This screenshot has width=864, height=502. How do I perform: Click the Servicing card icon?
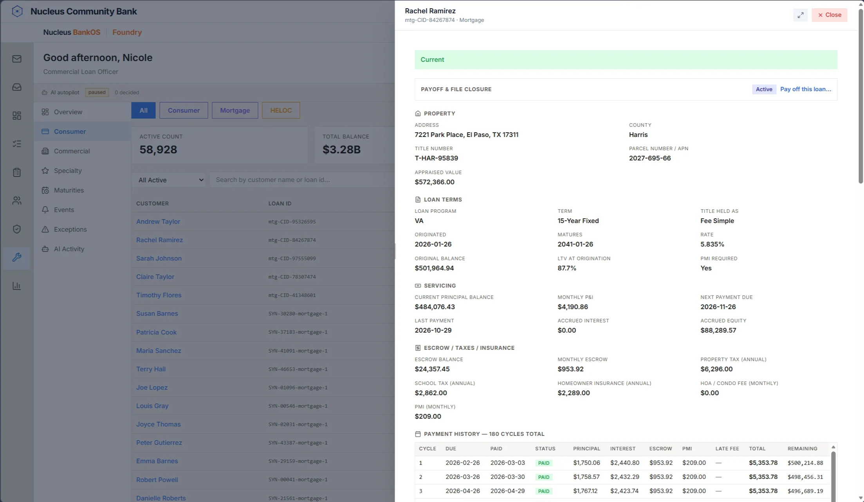click(x=418, y=286)
